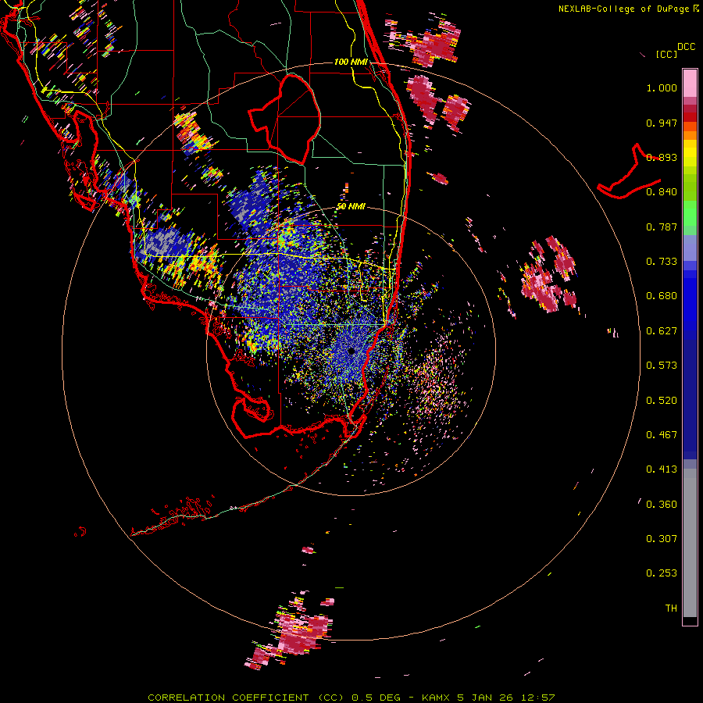
Task: Pick the gray band near the color bar bottom
Action: point(690,543)
